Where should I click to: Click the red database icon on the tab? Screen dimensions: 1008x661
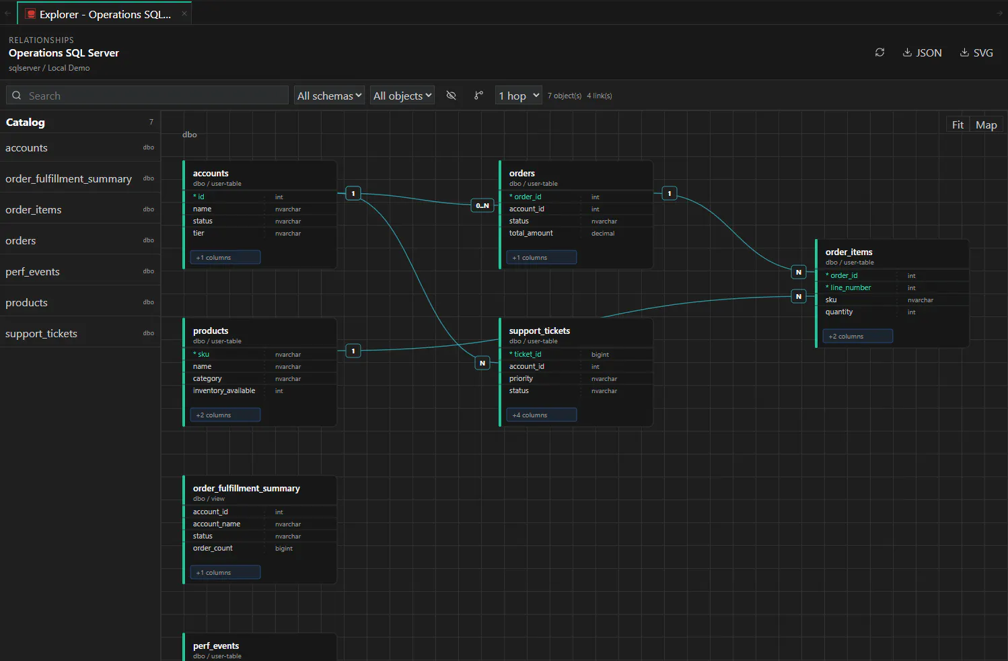click(30, 13)
